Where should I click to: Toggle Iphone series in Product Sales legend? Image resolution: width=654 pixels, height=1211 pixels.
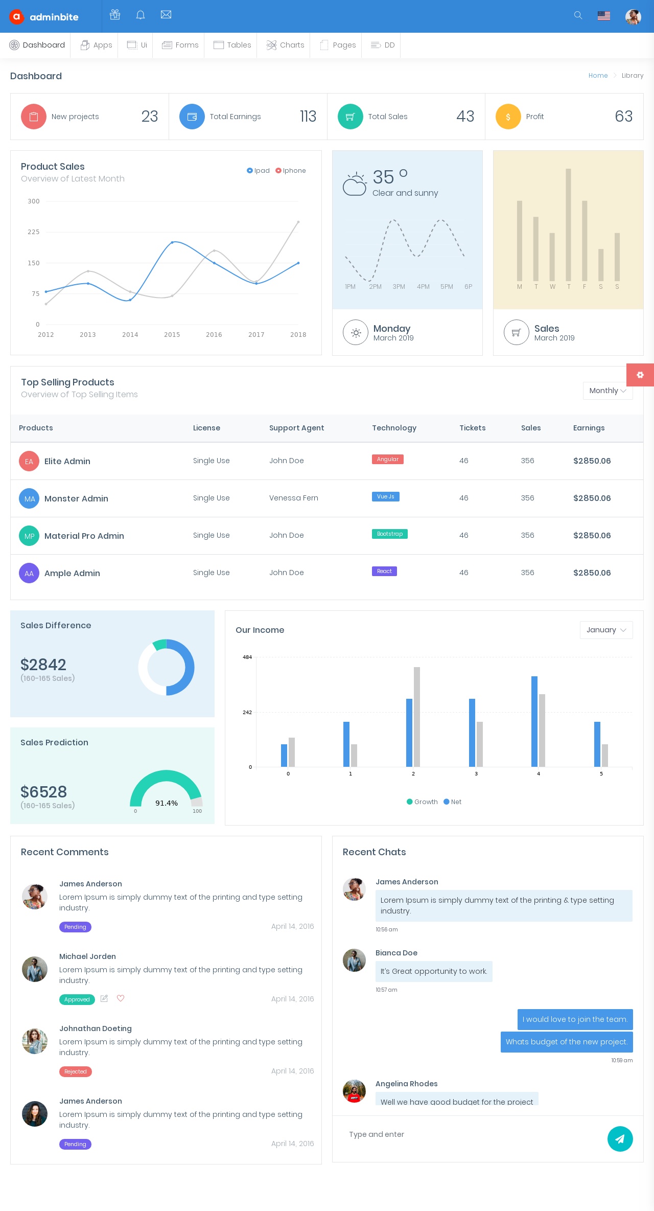291,171
